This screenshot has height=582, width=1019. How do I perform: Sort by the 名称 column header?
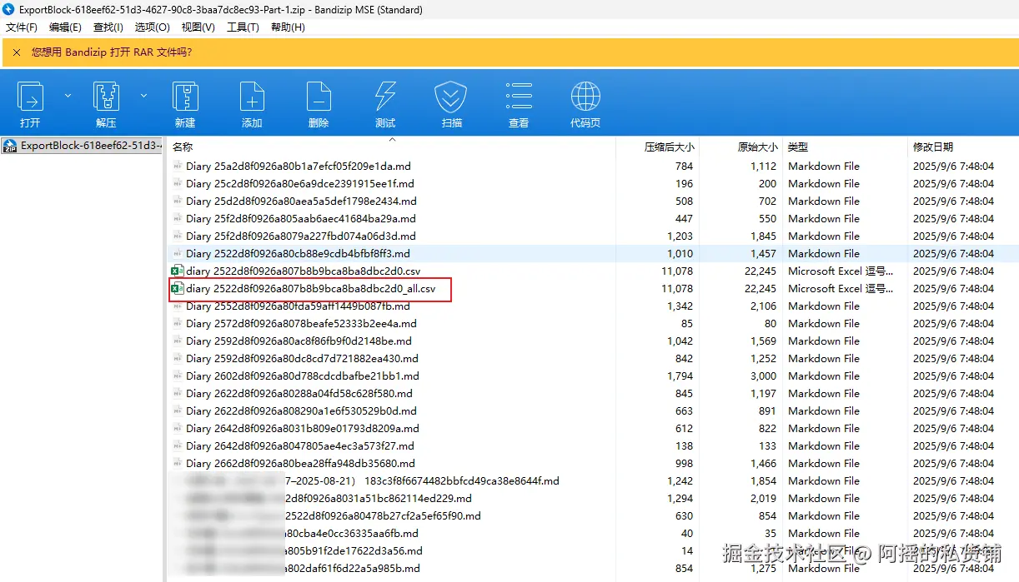tap(183, 147)
